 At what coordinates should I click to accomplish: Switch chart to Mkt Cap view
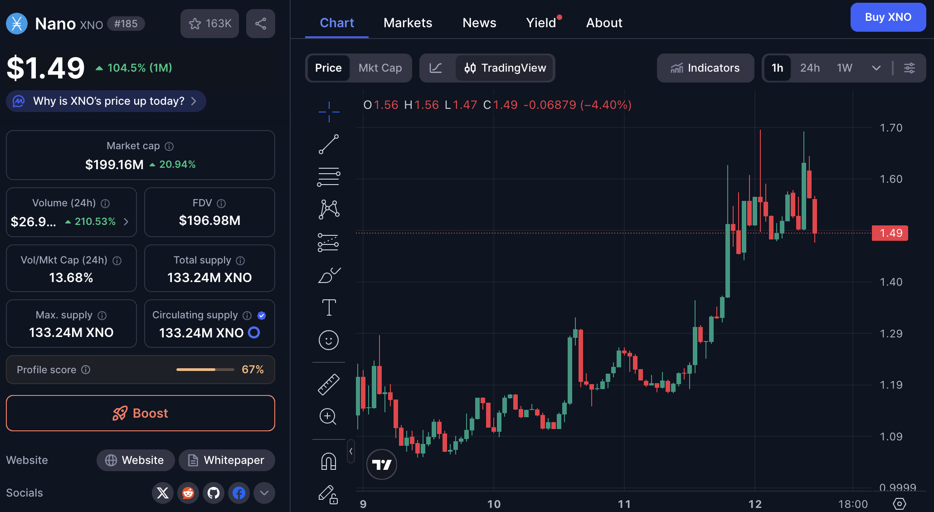[380, 68]
